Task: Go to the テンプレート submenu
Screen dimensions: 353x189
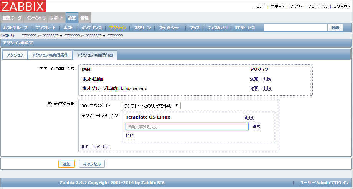Action: pos(45,28)
